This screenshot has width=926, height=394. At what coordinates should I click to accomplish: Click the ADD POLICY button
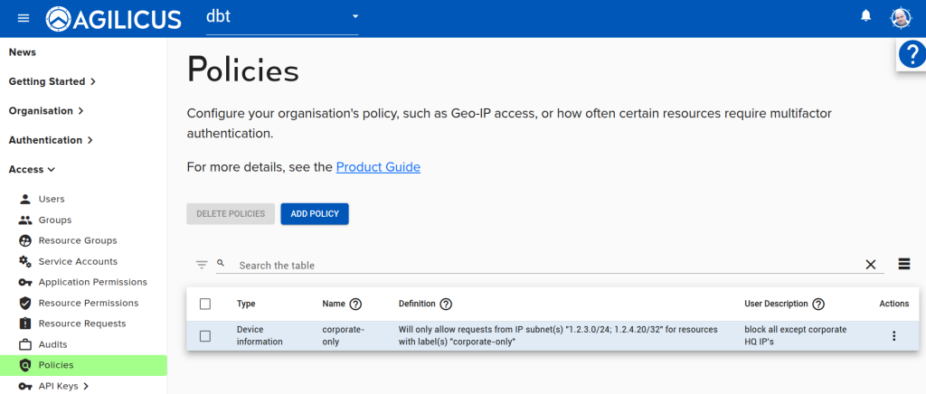point(315,213)
